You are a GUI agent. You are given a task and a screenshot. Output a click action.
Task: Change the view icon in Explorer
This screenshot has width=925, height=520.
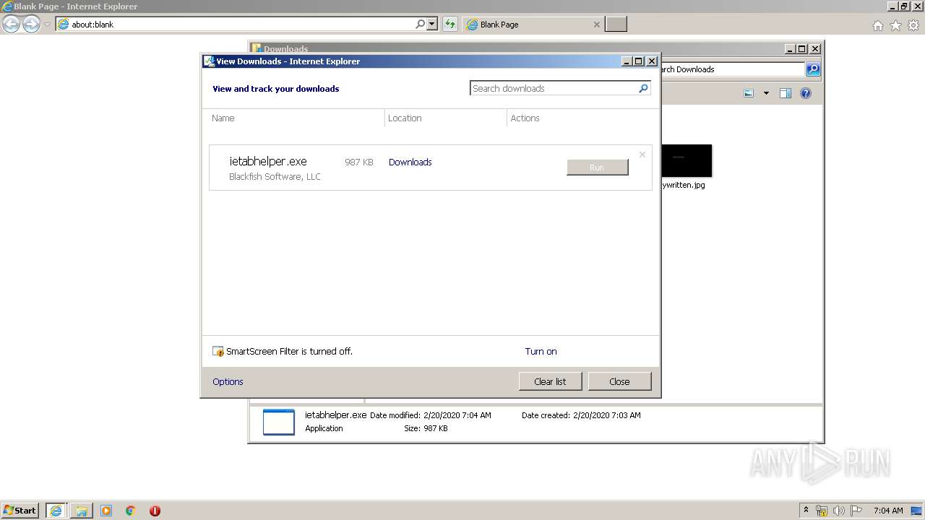coord(749,93)
